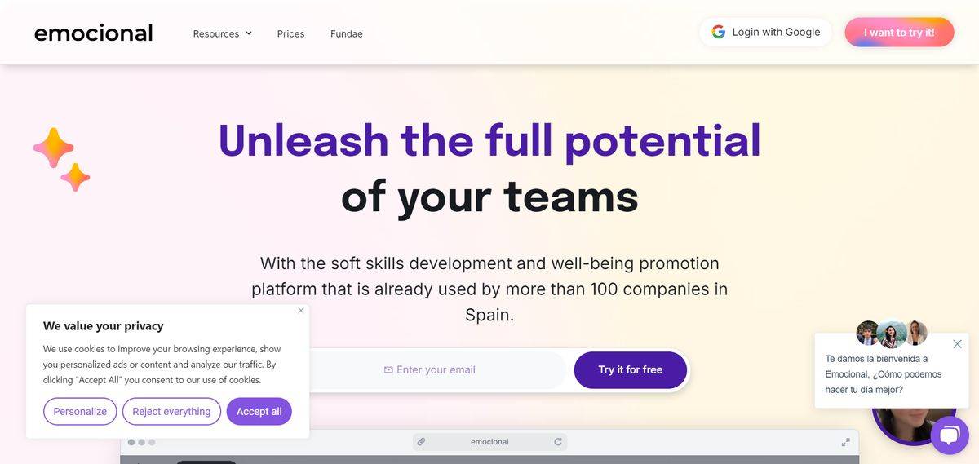This screenshot has height=464, width=979.
Task: Open the chat bubble widget
Action: [949, 435]
